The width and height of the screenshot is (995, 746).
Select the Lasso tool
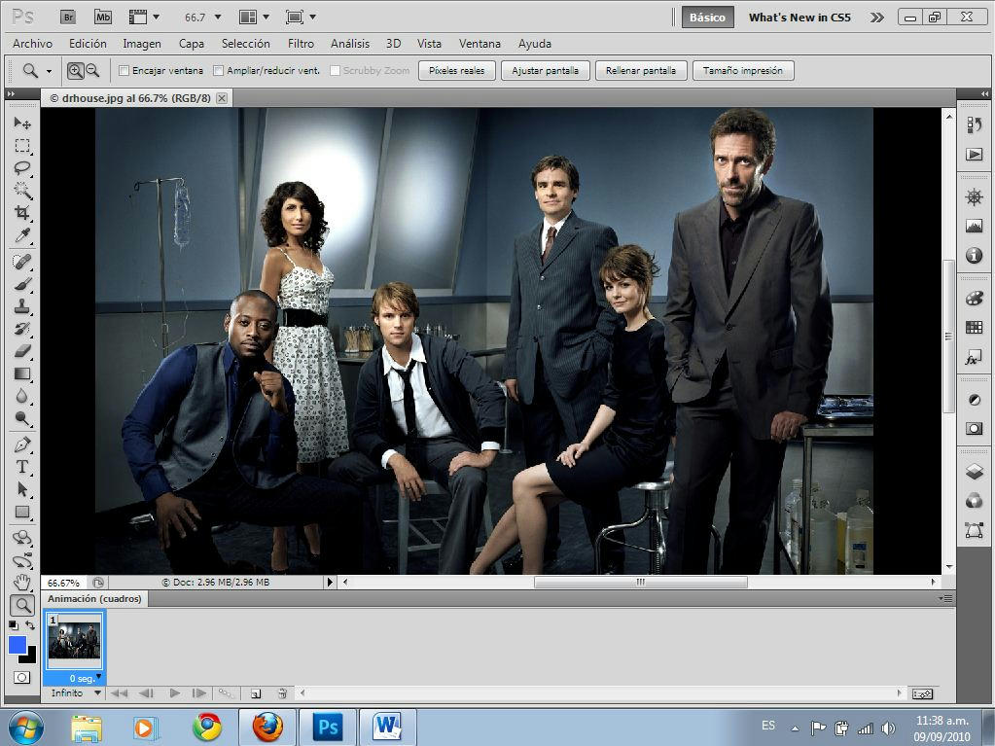pyautogui.click(x=22, y=168)
